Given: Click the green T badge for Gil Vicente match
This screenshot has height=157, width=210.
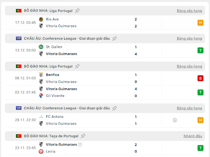Looking at the screenshot, I should click(200, 92).
